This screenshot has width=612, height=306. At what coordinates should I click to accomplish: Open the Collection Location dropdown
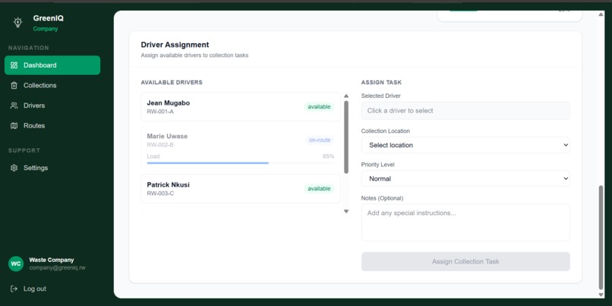[465, 145]
